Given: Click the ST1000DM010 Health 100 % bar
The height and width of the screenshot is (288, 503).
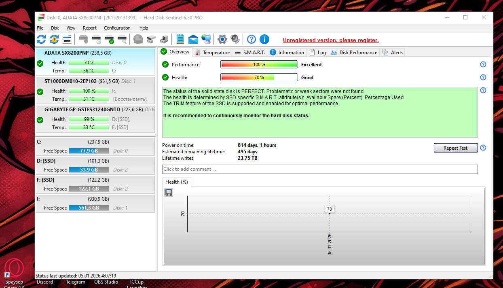Looking at the screenshot, I should [89, 91].
